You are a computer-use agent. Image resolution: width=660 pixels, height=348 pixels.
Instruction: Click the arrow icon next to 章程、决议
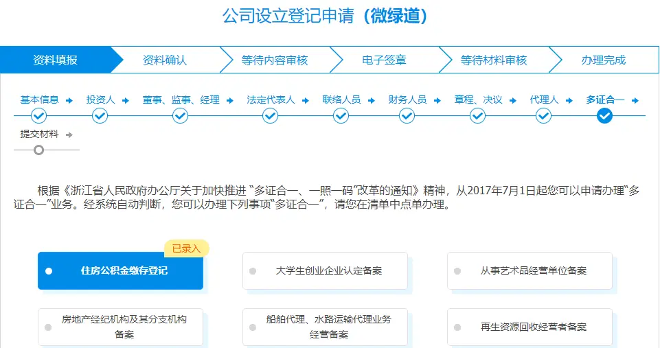(x=512, y=101)
